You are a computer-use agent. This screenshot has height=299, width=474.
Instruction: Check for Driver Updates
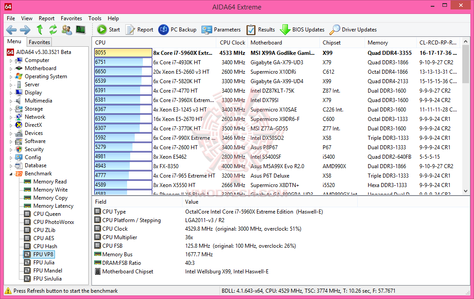point(353,30)
